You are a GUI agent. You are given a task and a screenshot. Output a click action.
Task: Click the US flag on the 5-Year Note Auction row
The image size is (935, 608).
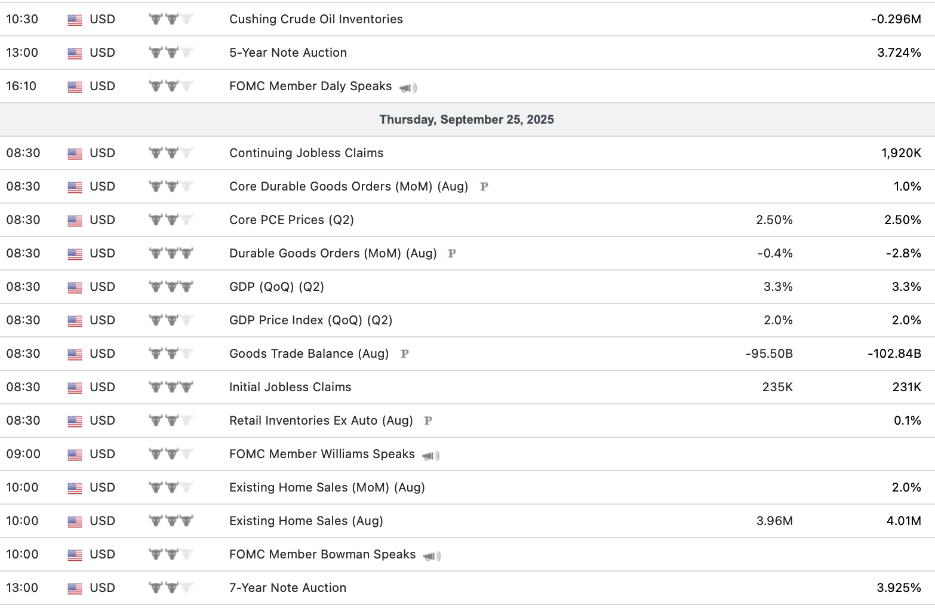click(75, 53)
